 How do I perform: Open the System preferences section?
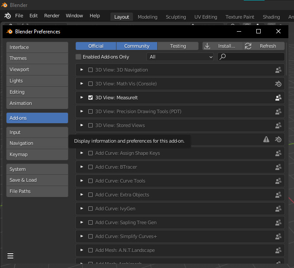[37, 169]
